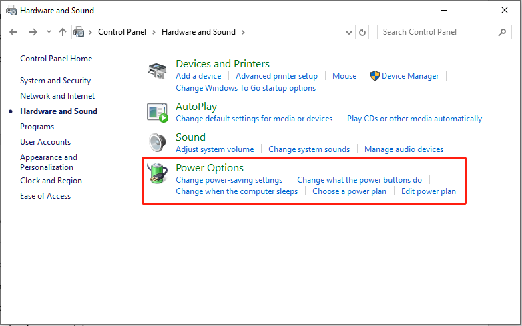522x326 pixels.
Task: Click Change default settings for media or devices
Action: point(254,119)
